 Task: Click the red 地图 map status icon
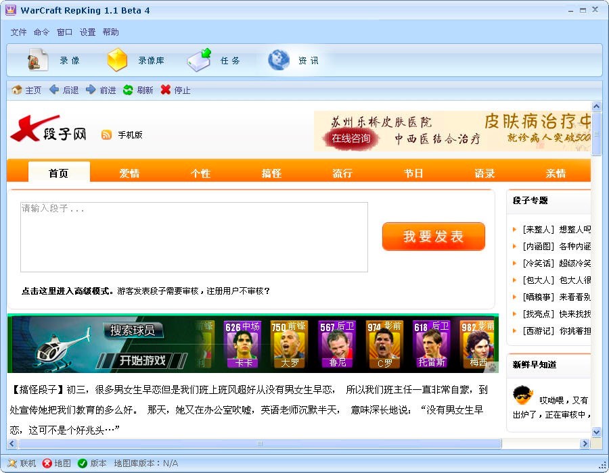[x=47, y=463]
